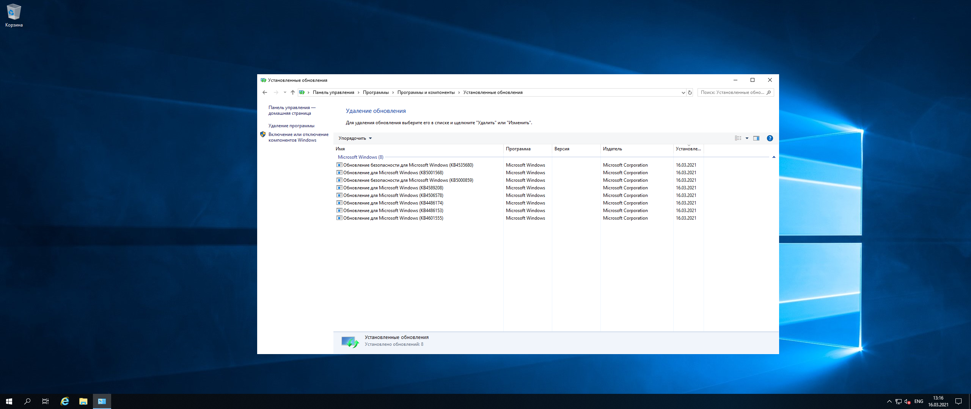971x409 pixels.
Task: Open the 'Упорядочить' menu
Action: (x=355, y=138)
